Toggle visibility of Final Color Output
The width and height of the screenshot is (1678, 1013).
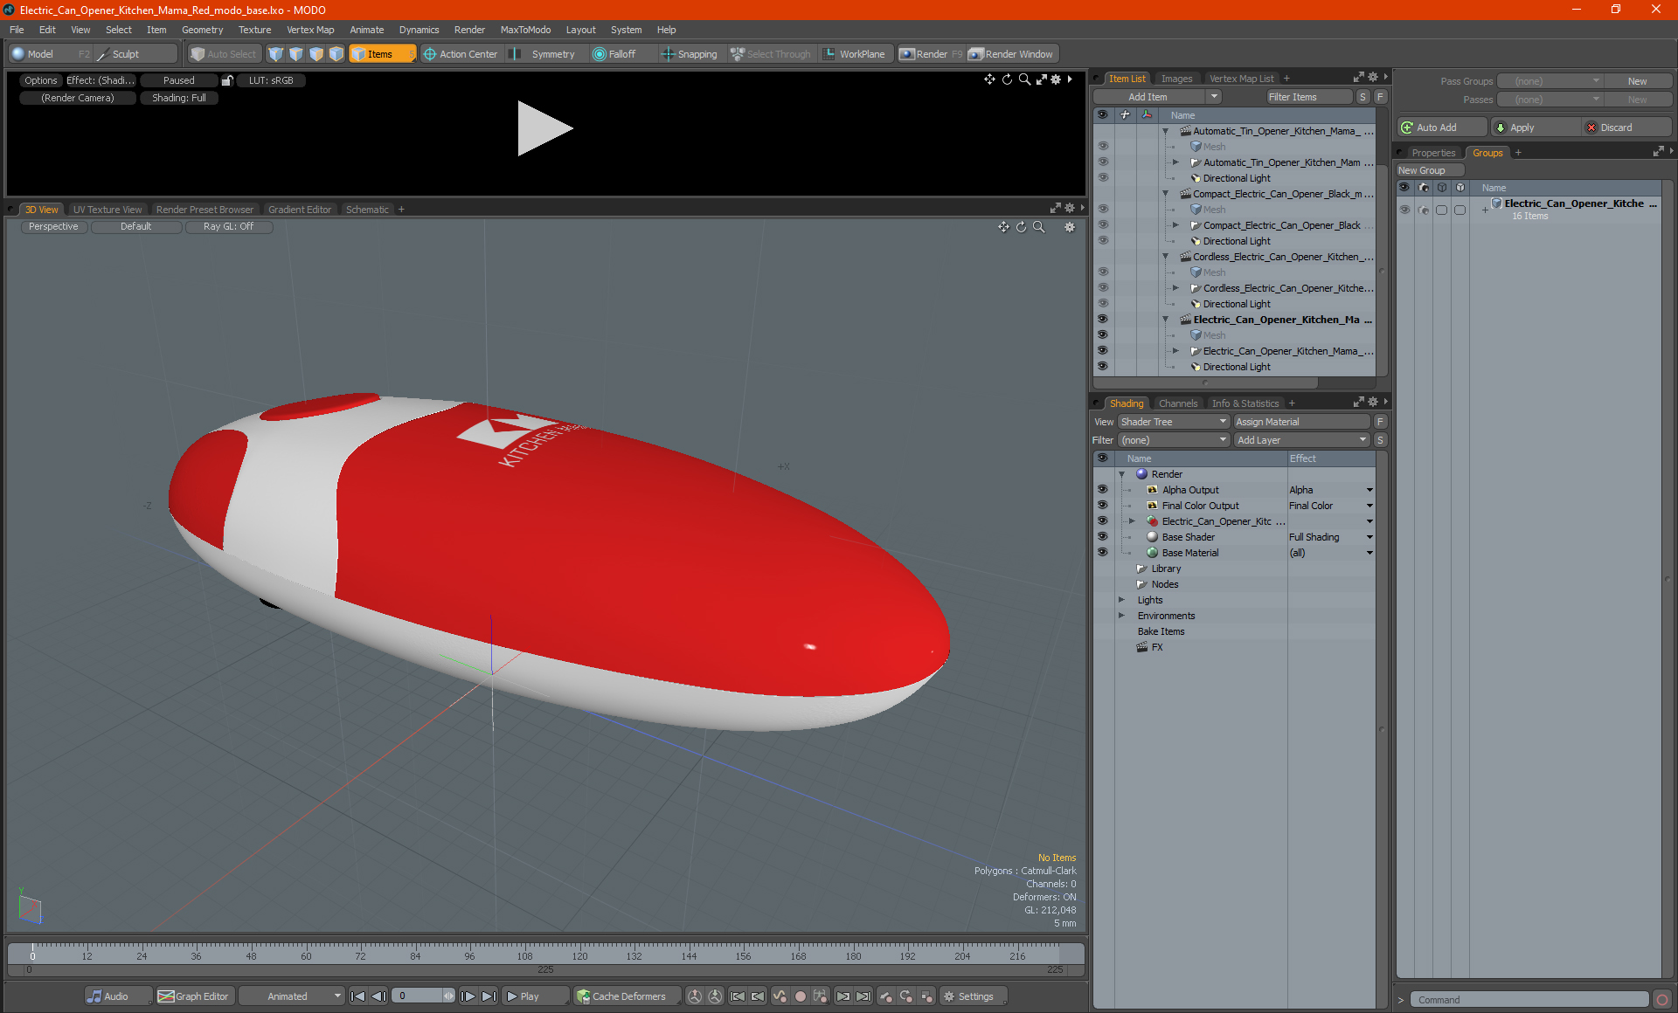pos(1103,506)
